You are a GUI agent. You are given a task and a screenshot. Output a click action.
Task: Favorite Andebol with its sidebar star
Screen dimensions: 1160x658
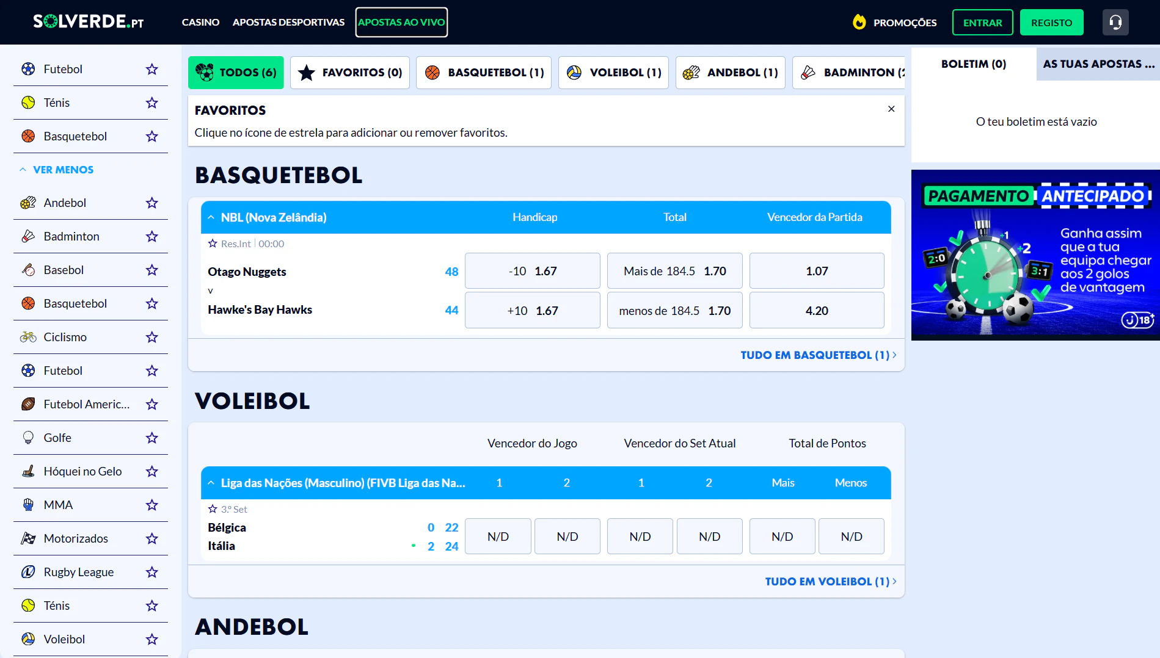[152, 203]
